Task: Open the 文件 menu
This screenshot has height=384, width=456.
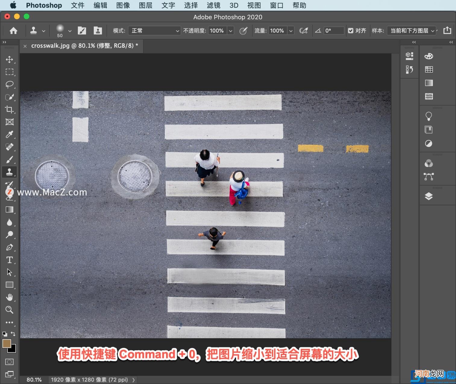Action: click(77, 5)
